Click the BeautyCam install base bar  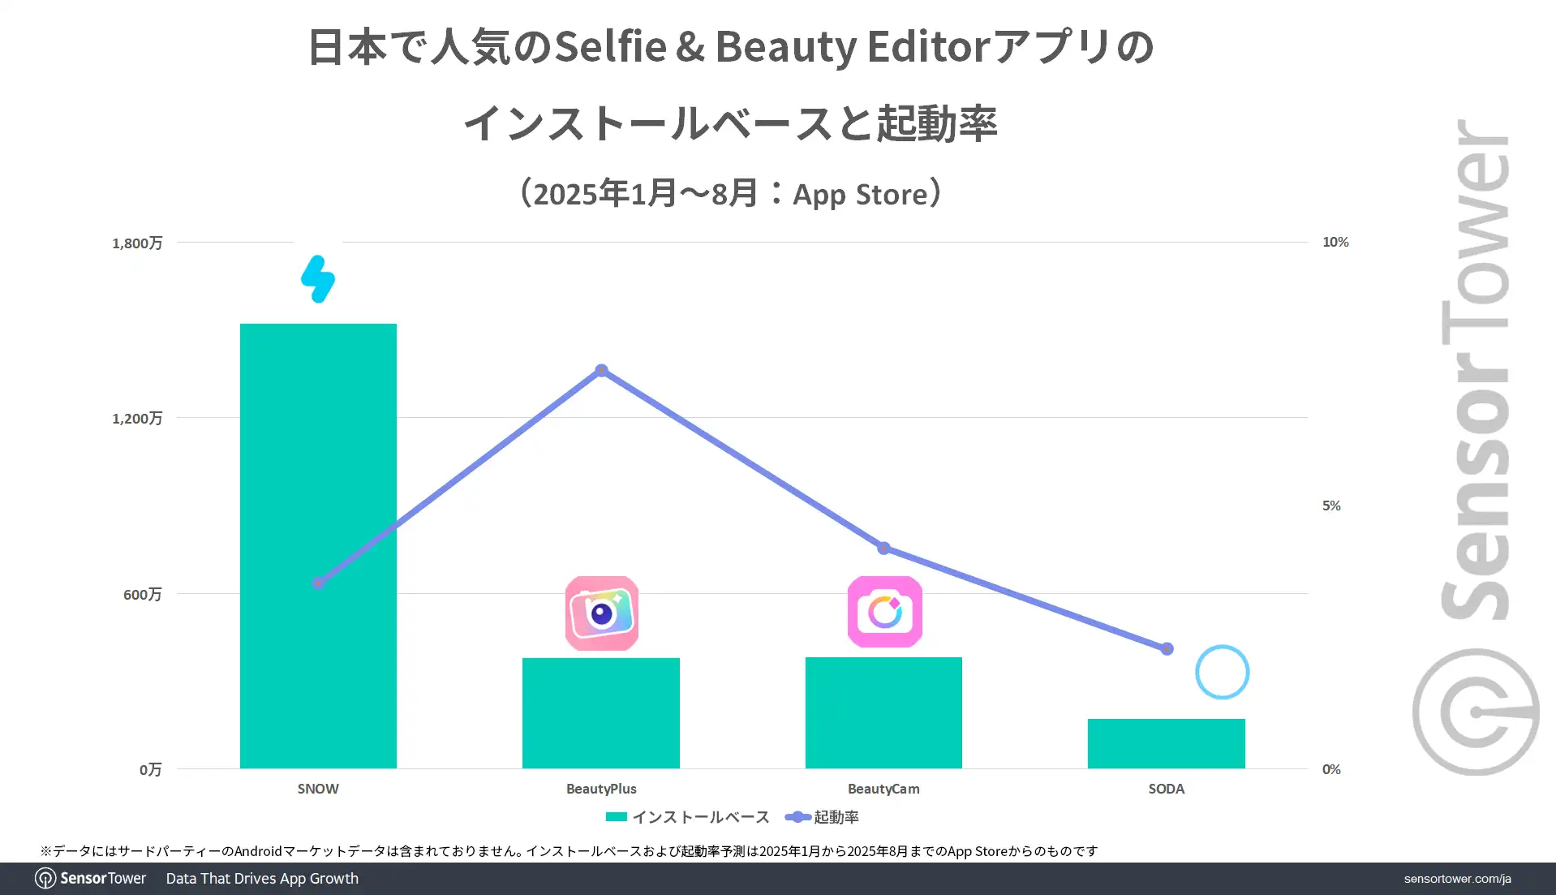pos(883,712)
